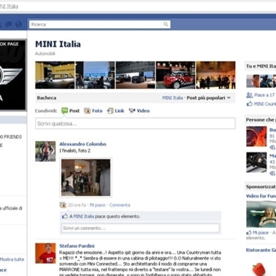Open Alessandro Colombo's profile link

coord(83,144)
